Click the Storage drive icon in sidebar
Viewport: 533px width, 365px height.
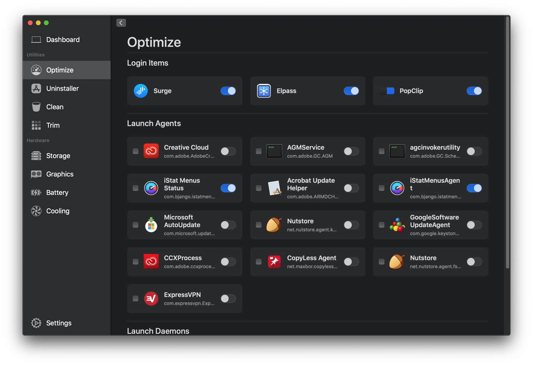36,156
